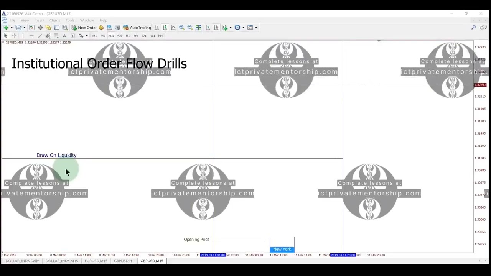
Task: Toggle the Market Watch panel icon
Action: (32, 28)
